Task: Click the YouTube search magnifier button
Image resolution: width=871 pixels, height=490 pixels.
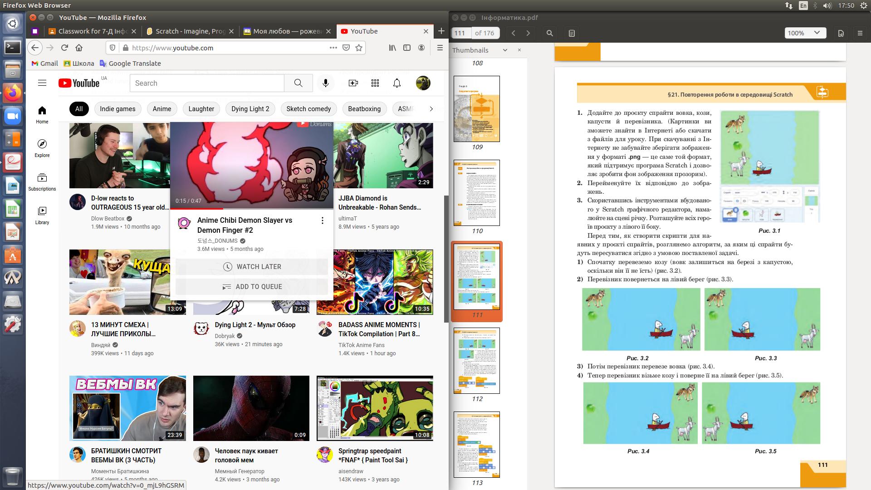Action: (x=298, y=83)
